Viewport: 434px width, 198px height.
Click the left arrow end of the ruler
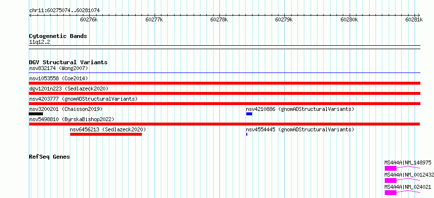coord(30,15)
